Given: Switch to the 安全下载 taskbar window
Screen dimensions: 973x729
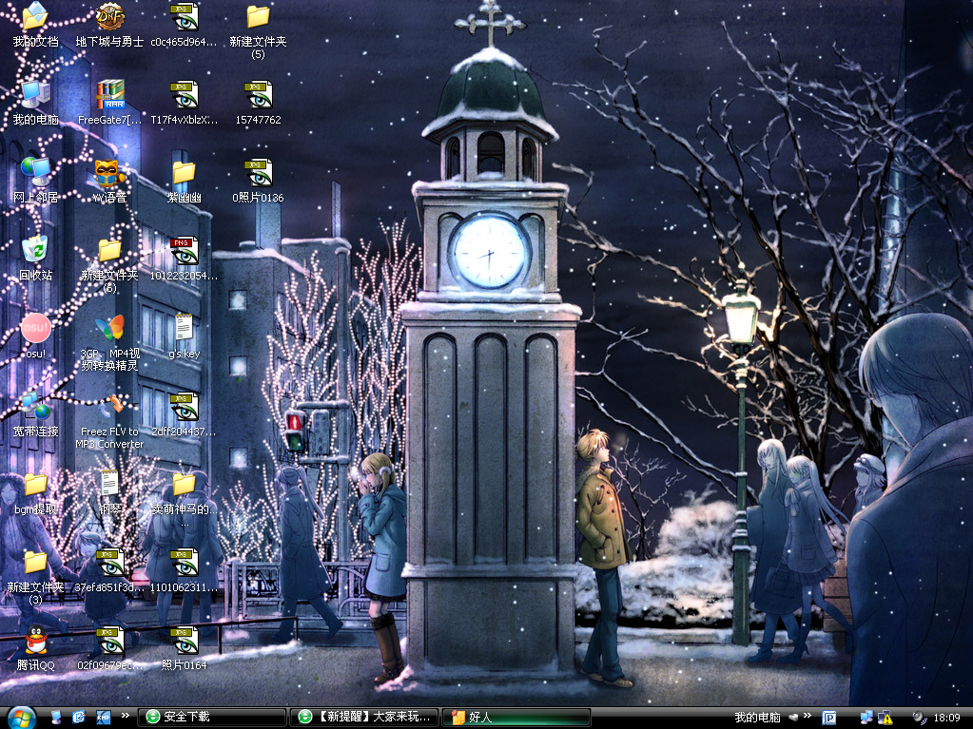Looking at the screenshot, I should coord(211,717).
